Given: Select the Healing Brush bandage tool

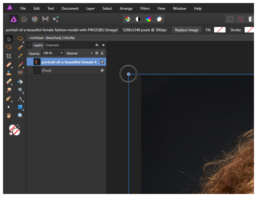Looking at the screenshot, I should [x=9, y=65].
